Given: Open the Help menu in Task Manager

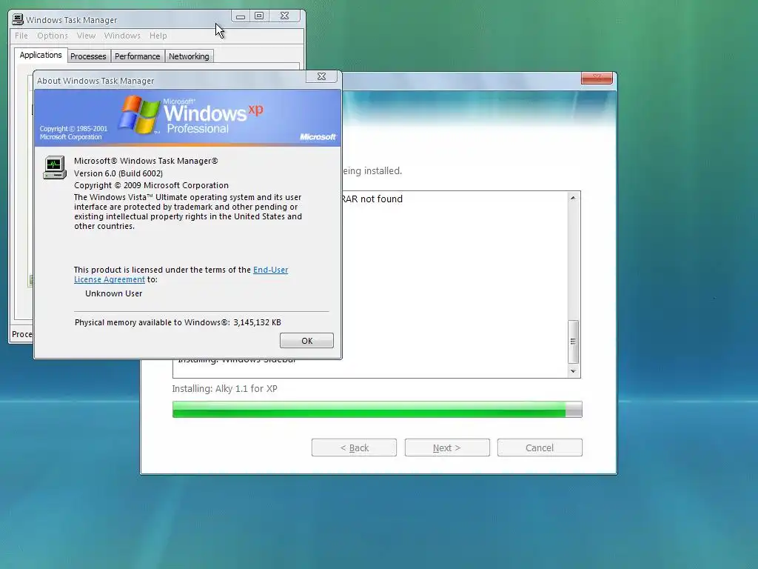Looking at the screenshot, I should point(158,36).
